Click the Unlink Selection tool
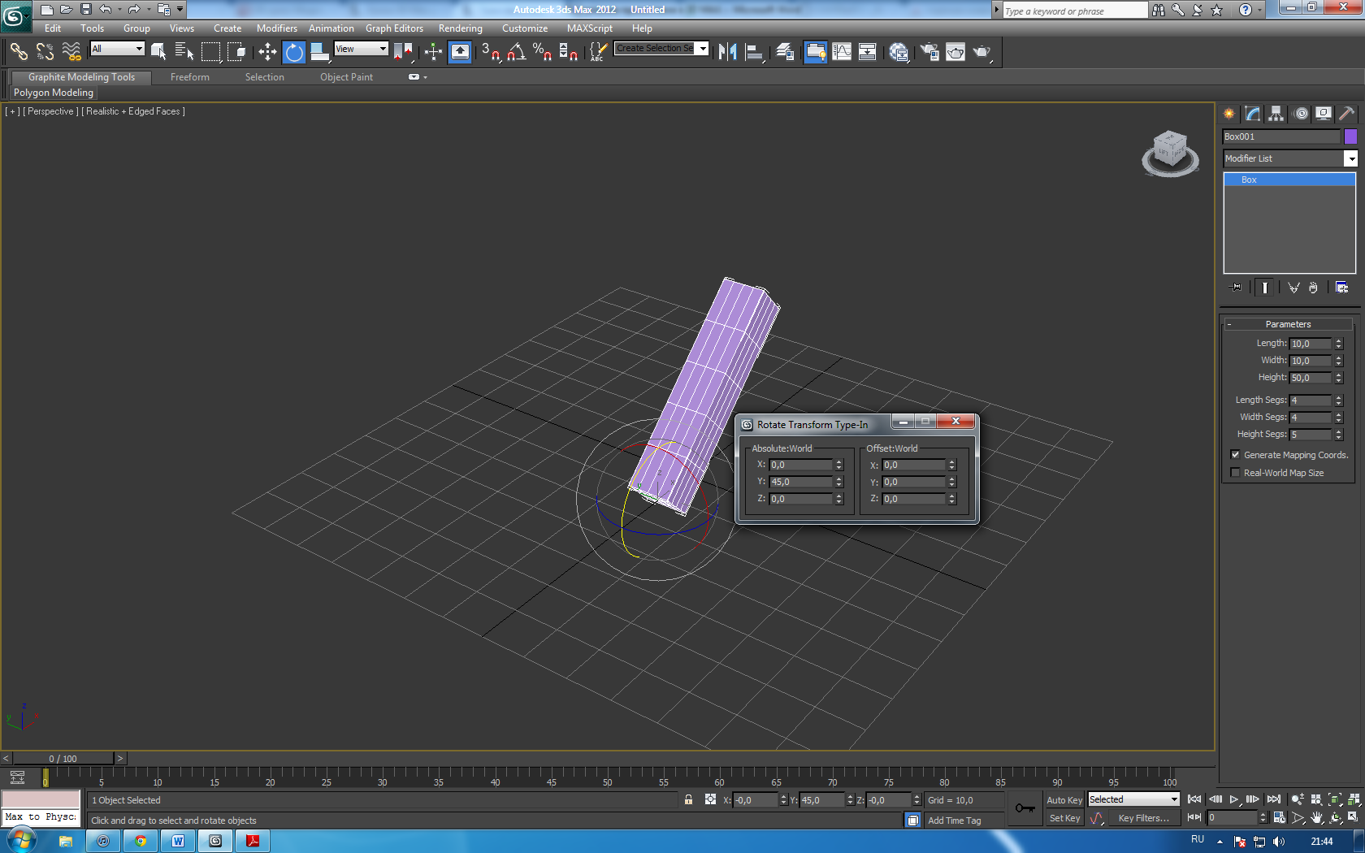The height and width of the screenshot is (853, 1365). click(45, 52)
